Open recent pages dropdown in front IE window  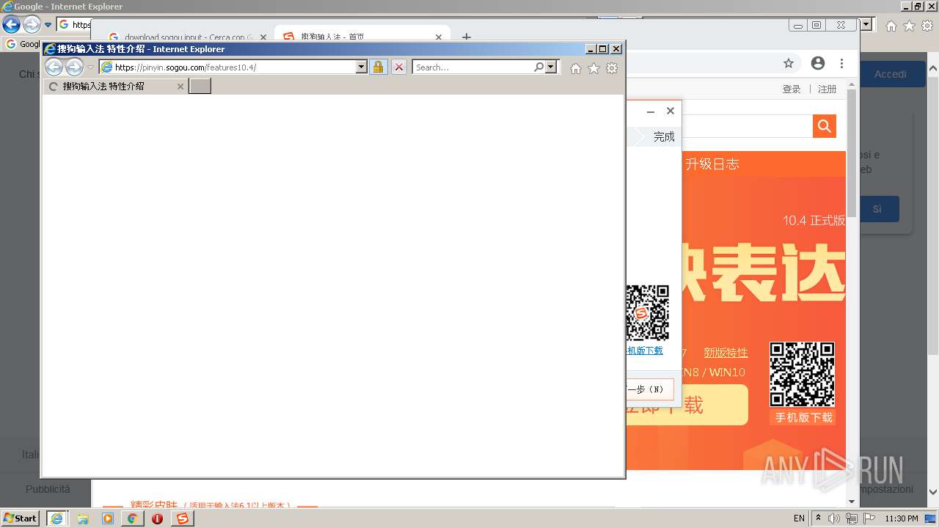pos(90,67)
